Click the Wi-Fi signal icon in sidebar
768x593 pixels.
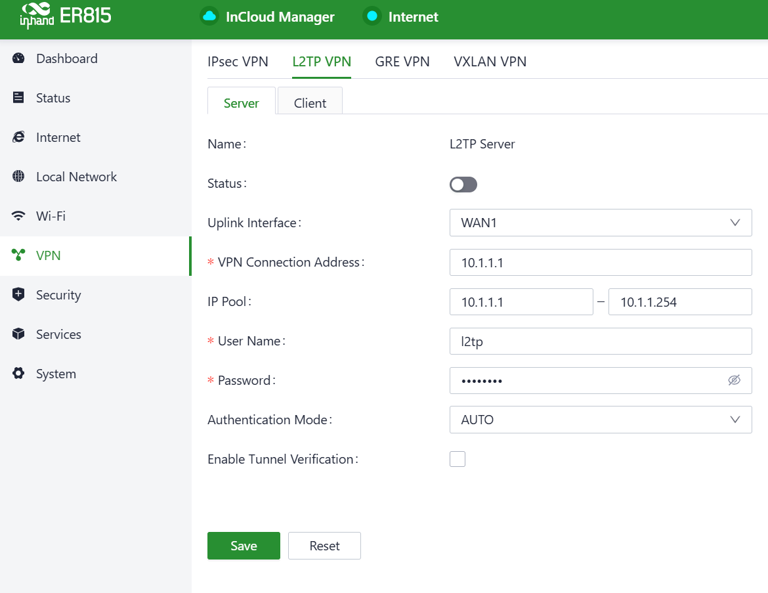18,216
